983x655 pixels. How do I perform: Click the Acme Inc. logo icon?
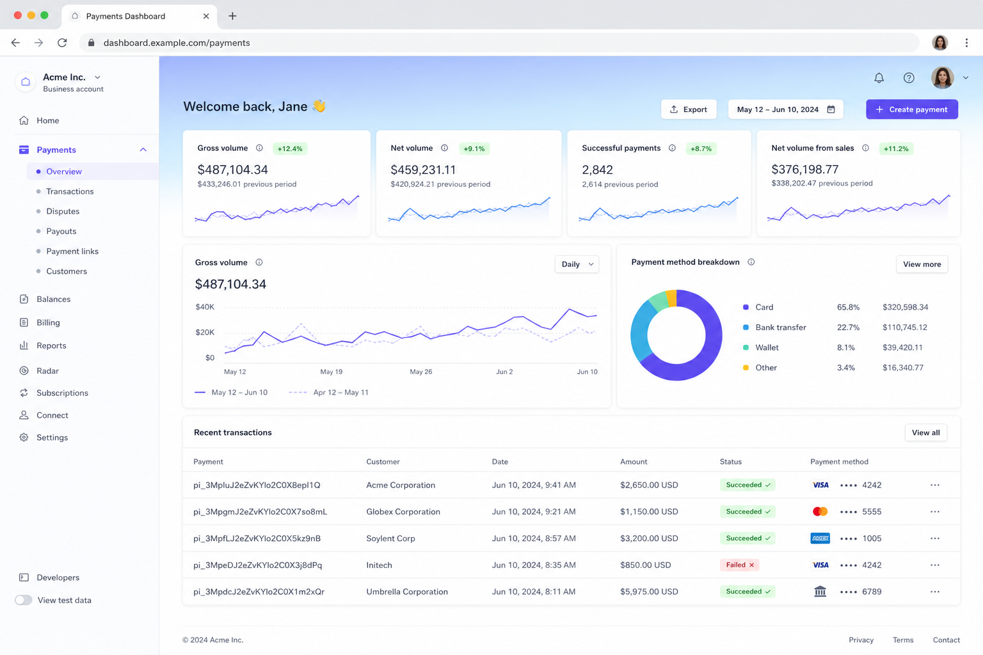pos(26,82)
